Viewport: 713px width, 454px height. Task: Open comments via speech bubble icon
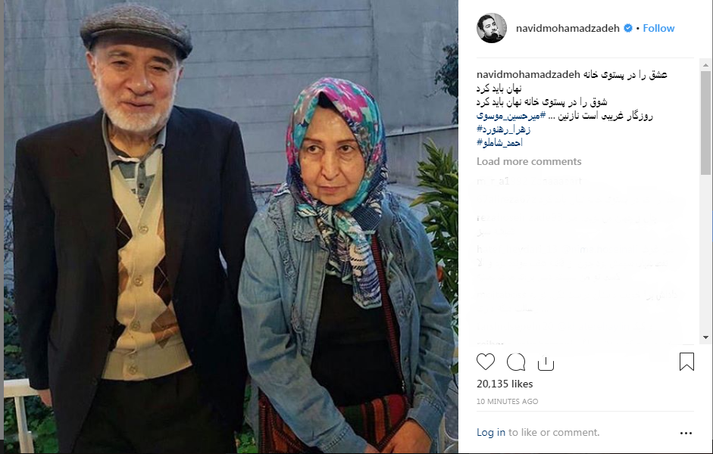click(516, 362)
